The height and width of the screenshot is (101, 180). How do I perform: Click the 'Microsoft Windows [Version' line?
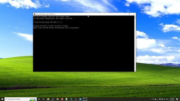click(51, 17)
